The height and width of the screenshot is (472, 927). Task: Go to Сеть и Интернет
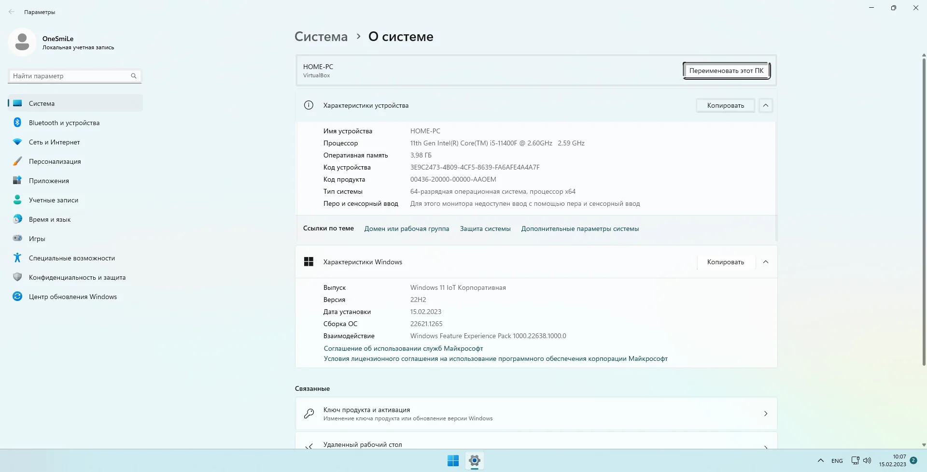point(75,142)
